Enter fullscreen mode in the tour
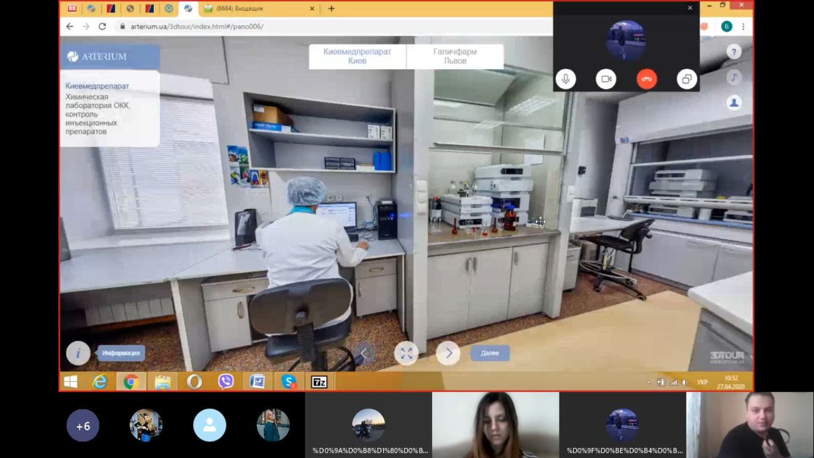The width and height of the screenshot is (814, 458). point(406,353)
